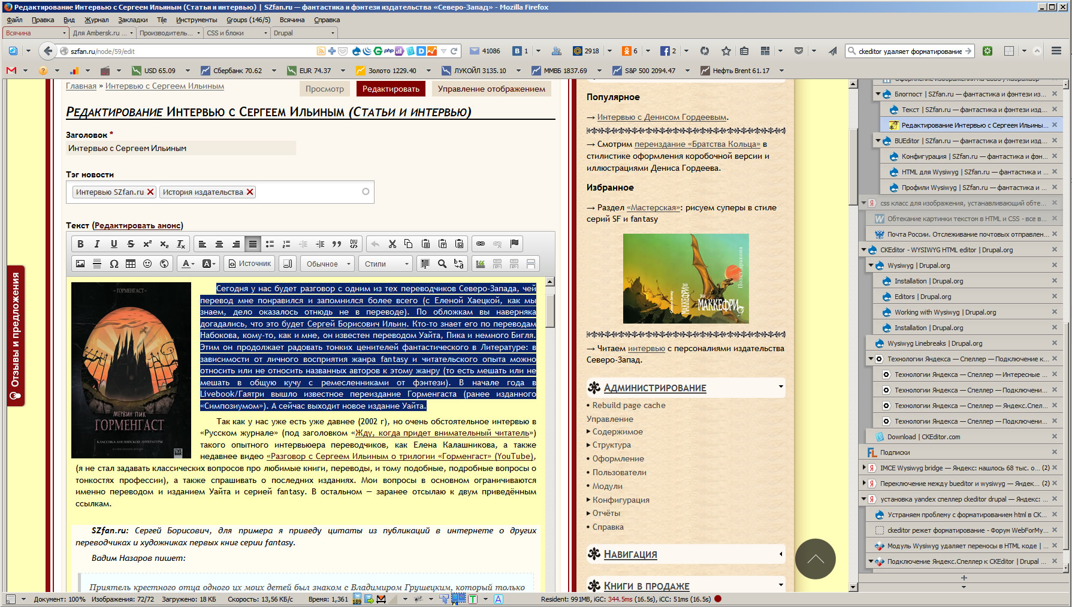Screen dimensions: 1072x607
Task: Expand the Навигация block
Action: tap(781, 554)
